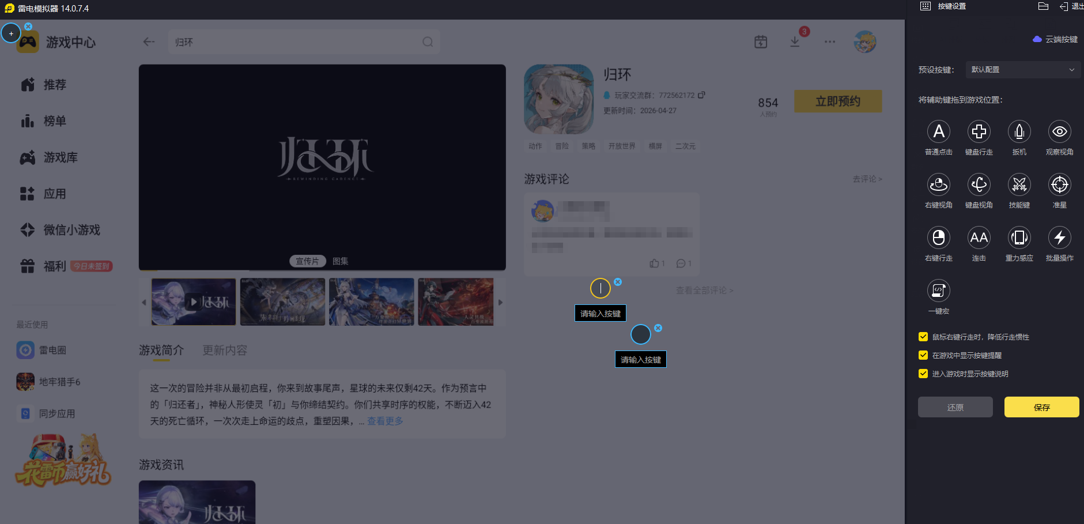This screenshot has height=524, width=1084.
Task: Toggle 进入游戏时显示按键说明 checkbox
Action: (x=923, y=374)
